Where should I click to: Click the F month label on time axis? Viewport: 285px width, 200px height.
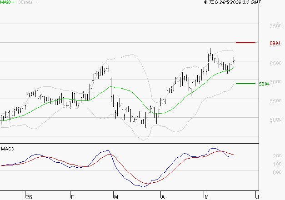tap(72, 197)
